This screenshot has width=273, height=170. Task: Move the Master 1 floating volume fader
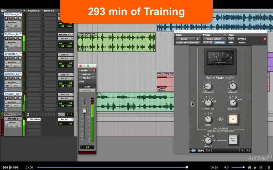[x=84, y=108]
